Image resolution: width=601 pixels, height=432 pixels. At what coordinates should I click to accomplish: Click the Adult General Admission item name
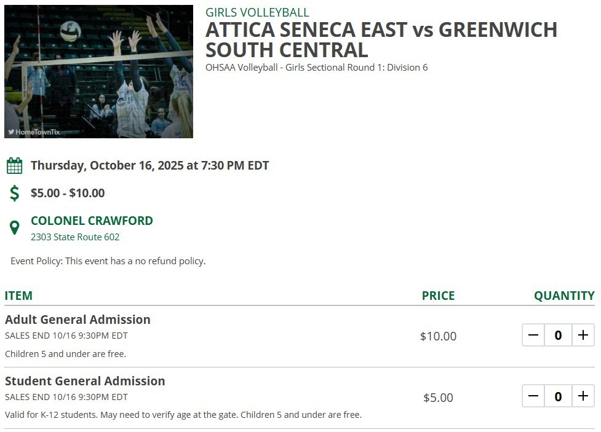point(78,320)
